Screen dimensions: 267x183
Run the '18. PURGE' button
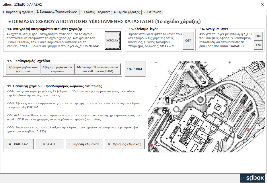pyautogui.click(x=135, y=69)
